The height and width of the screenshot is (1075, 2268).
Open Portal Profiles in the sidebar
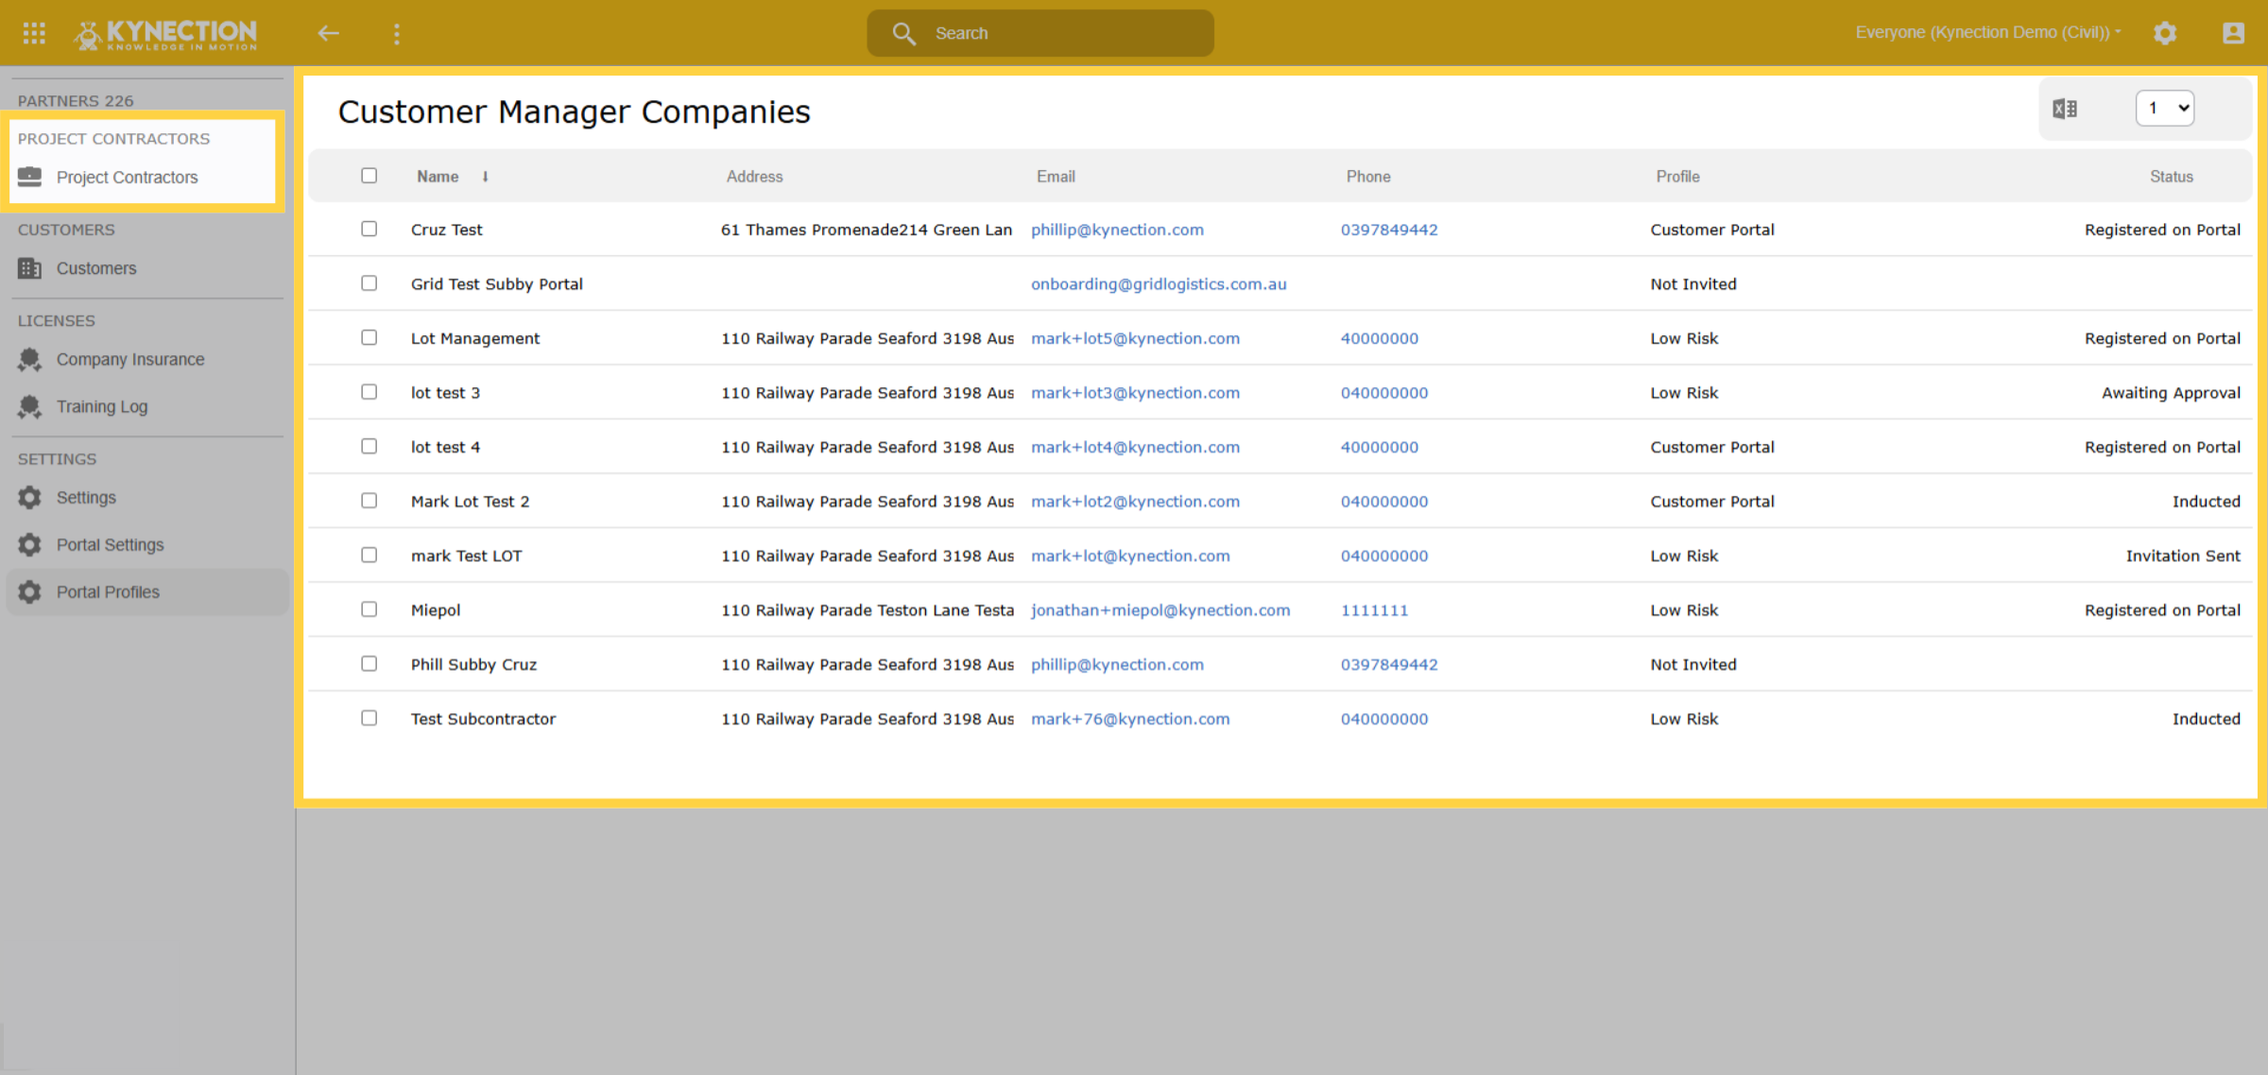(108, 591)
